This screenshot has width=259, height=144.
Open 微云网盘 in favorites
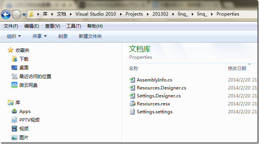(28, 85)
